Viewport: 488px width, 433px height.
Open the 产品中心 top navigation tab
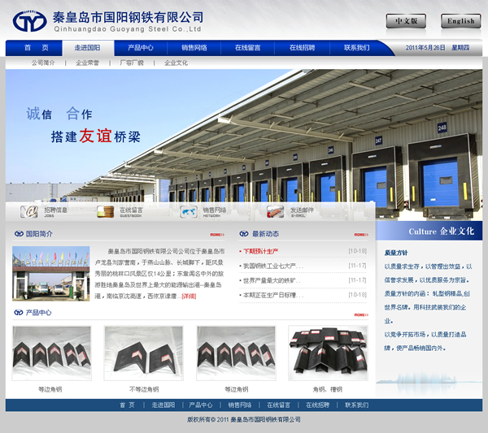(x=141, y=48)
